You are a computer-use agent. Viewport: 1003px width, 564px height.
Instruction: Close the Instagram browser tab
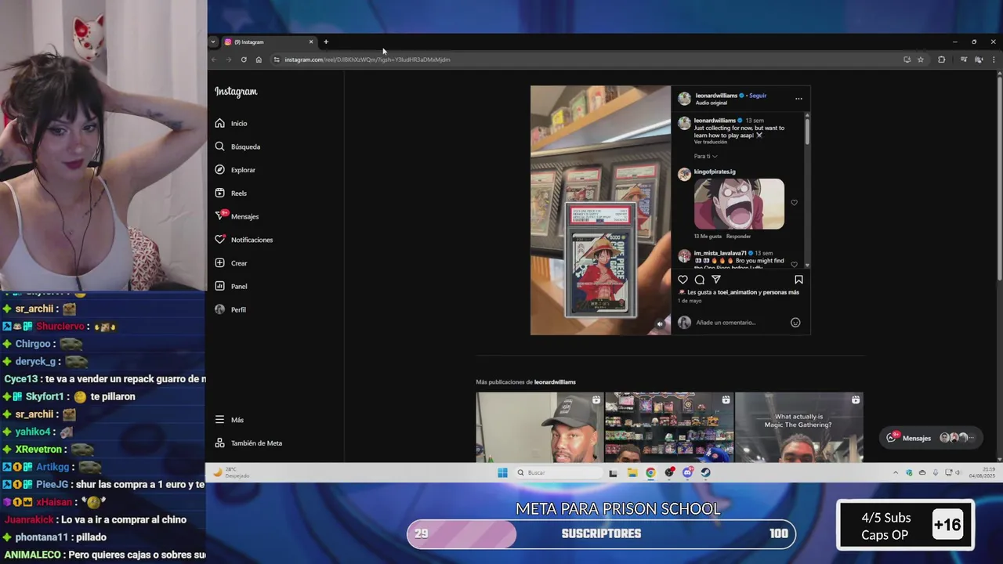[311, 42]
